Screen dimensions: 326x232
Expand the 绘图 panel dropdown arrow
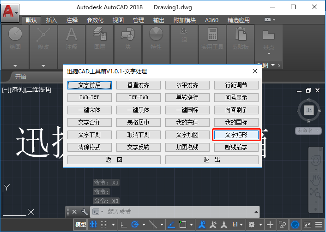[15, 66]
